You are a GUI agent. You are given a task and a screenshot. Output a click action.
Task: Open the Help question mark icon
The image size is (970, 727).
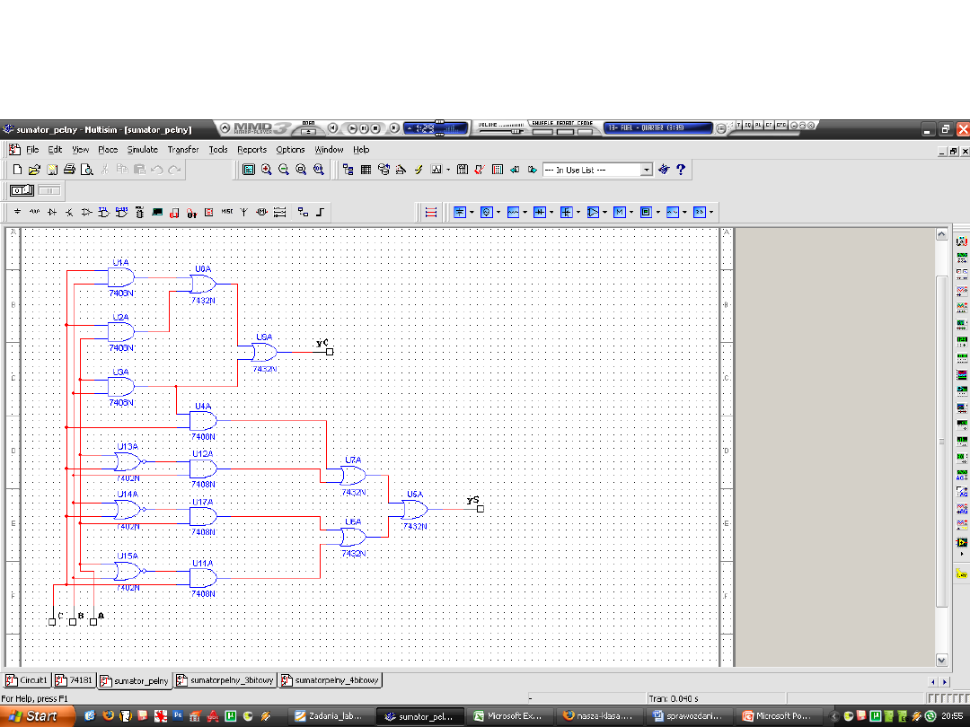681,169
